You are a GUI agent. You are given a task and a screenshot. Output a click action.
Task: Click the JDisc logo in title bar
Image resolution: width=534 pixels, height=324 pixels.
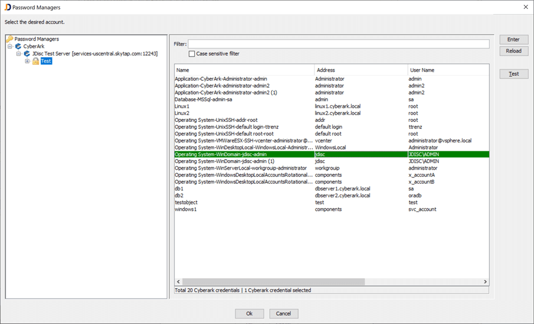point(8,7)
